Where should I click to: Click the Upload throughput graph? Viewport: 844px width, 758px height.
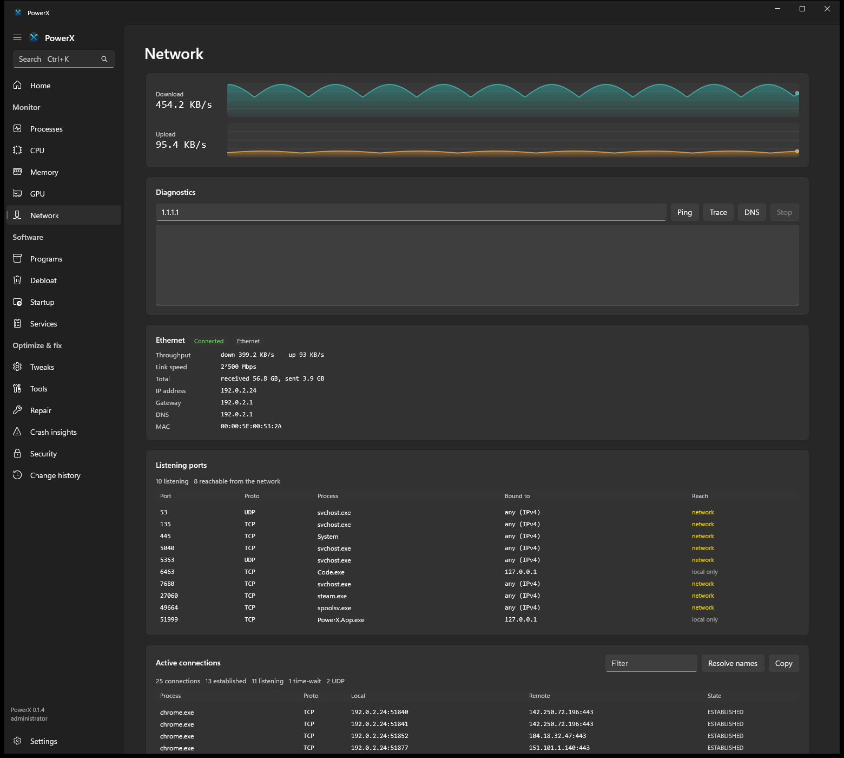[513, 140]
